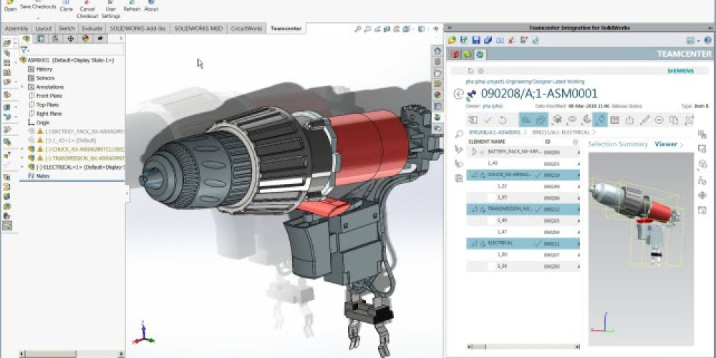The height and width of the screenshot is (358, 716).
Task: Open the PropertyManager tab in feature panel
Action: [x=40, y=39]
